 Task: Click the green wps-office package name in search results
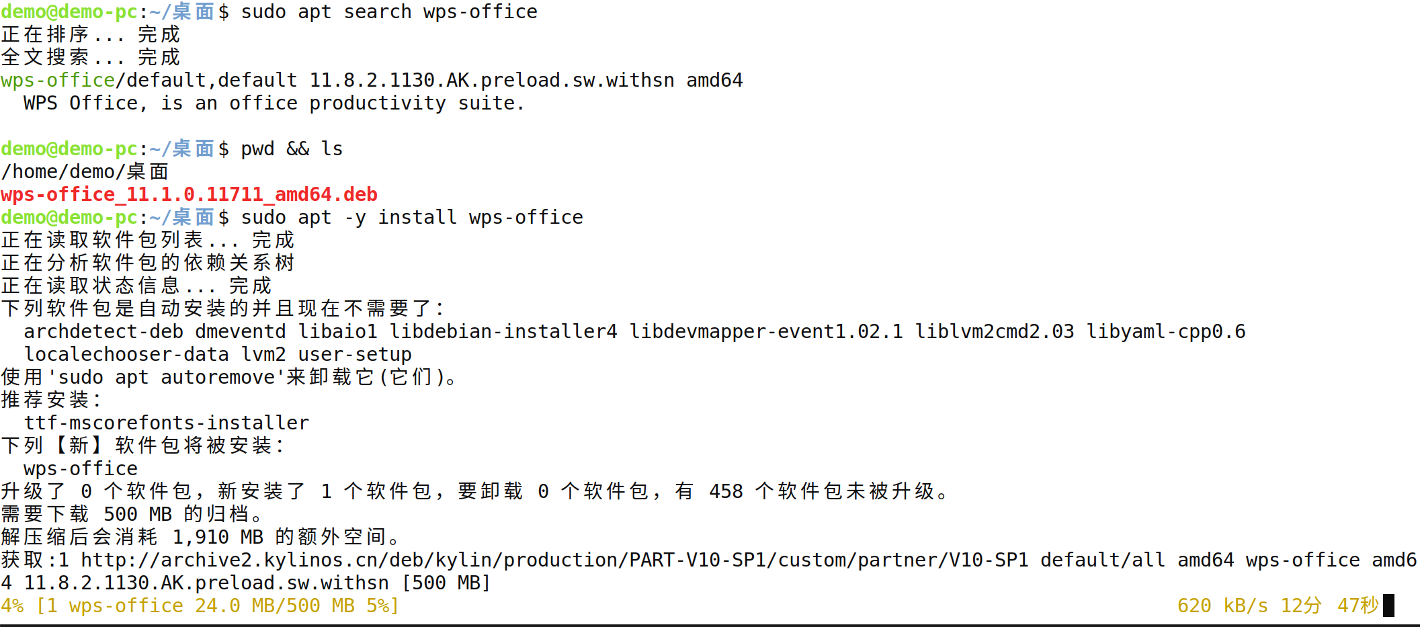[x=58, y=81]
